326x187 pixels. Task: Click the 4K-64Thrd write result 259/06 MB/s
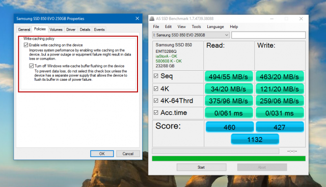pos(280,101)
